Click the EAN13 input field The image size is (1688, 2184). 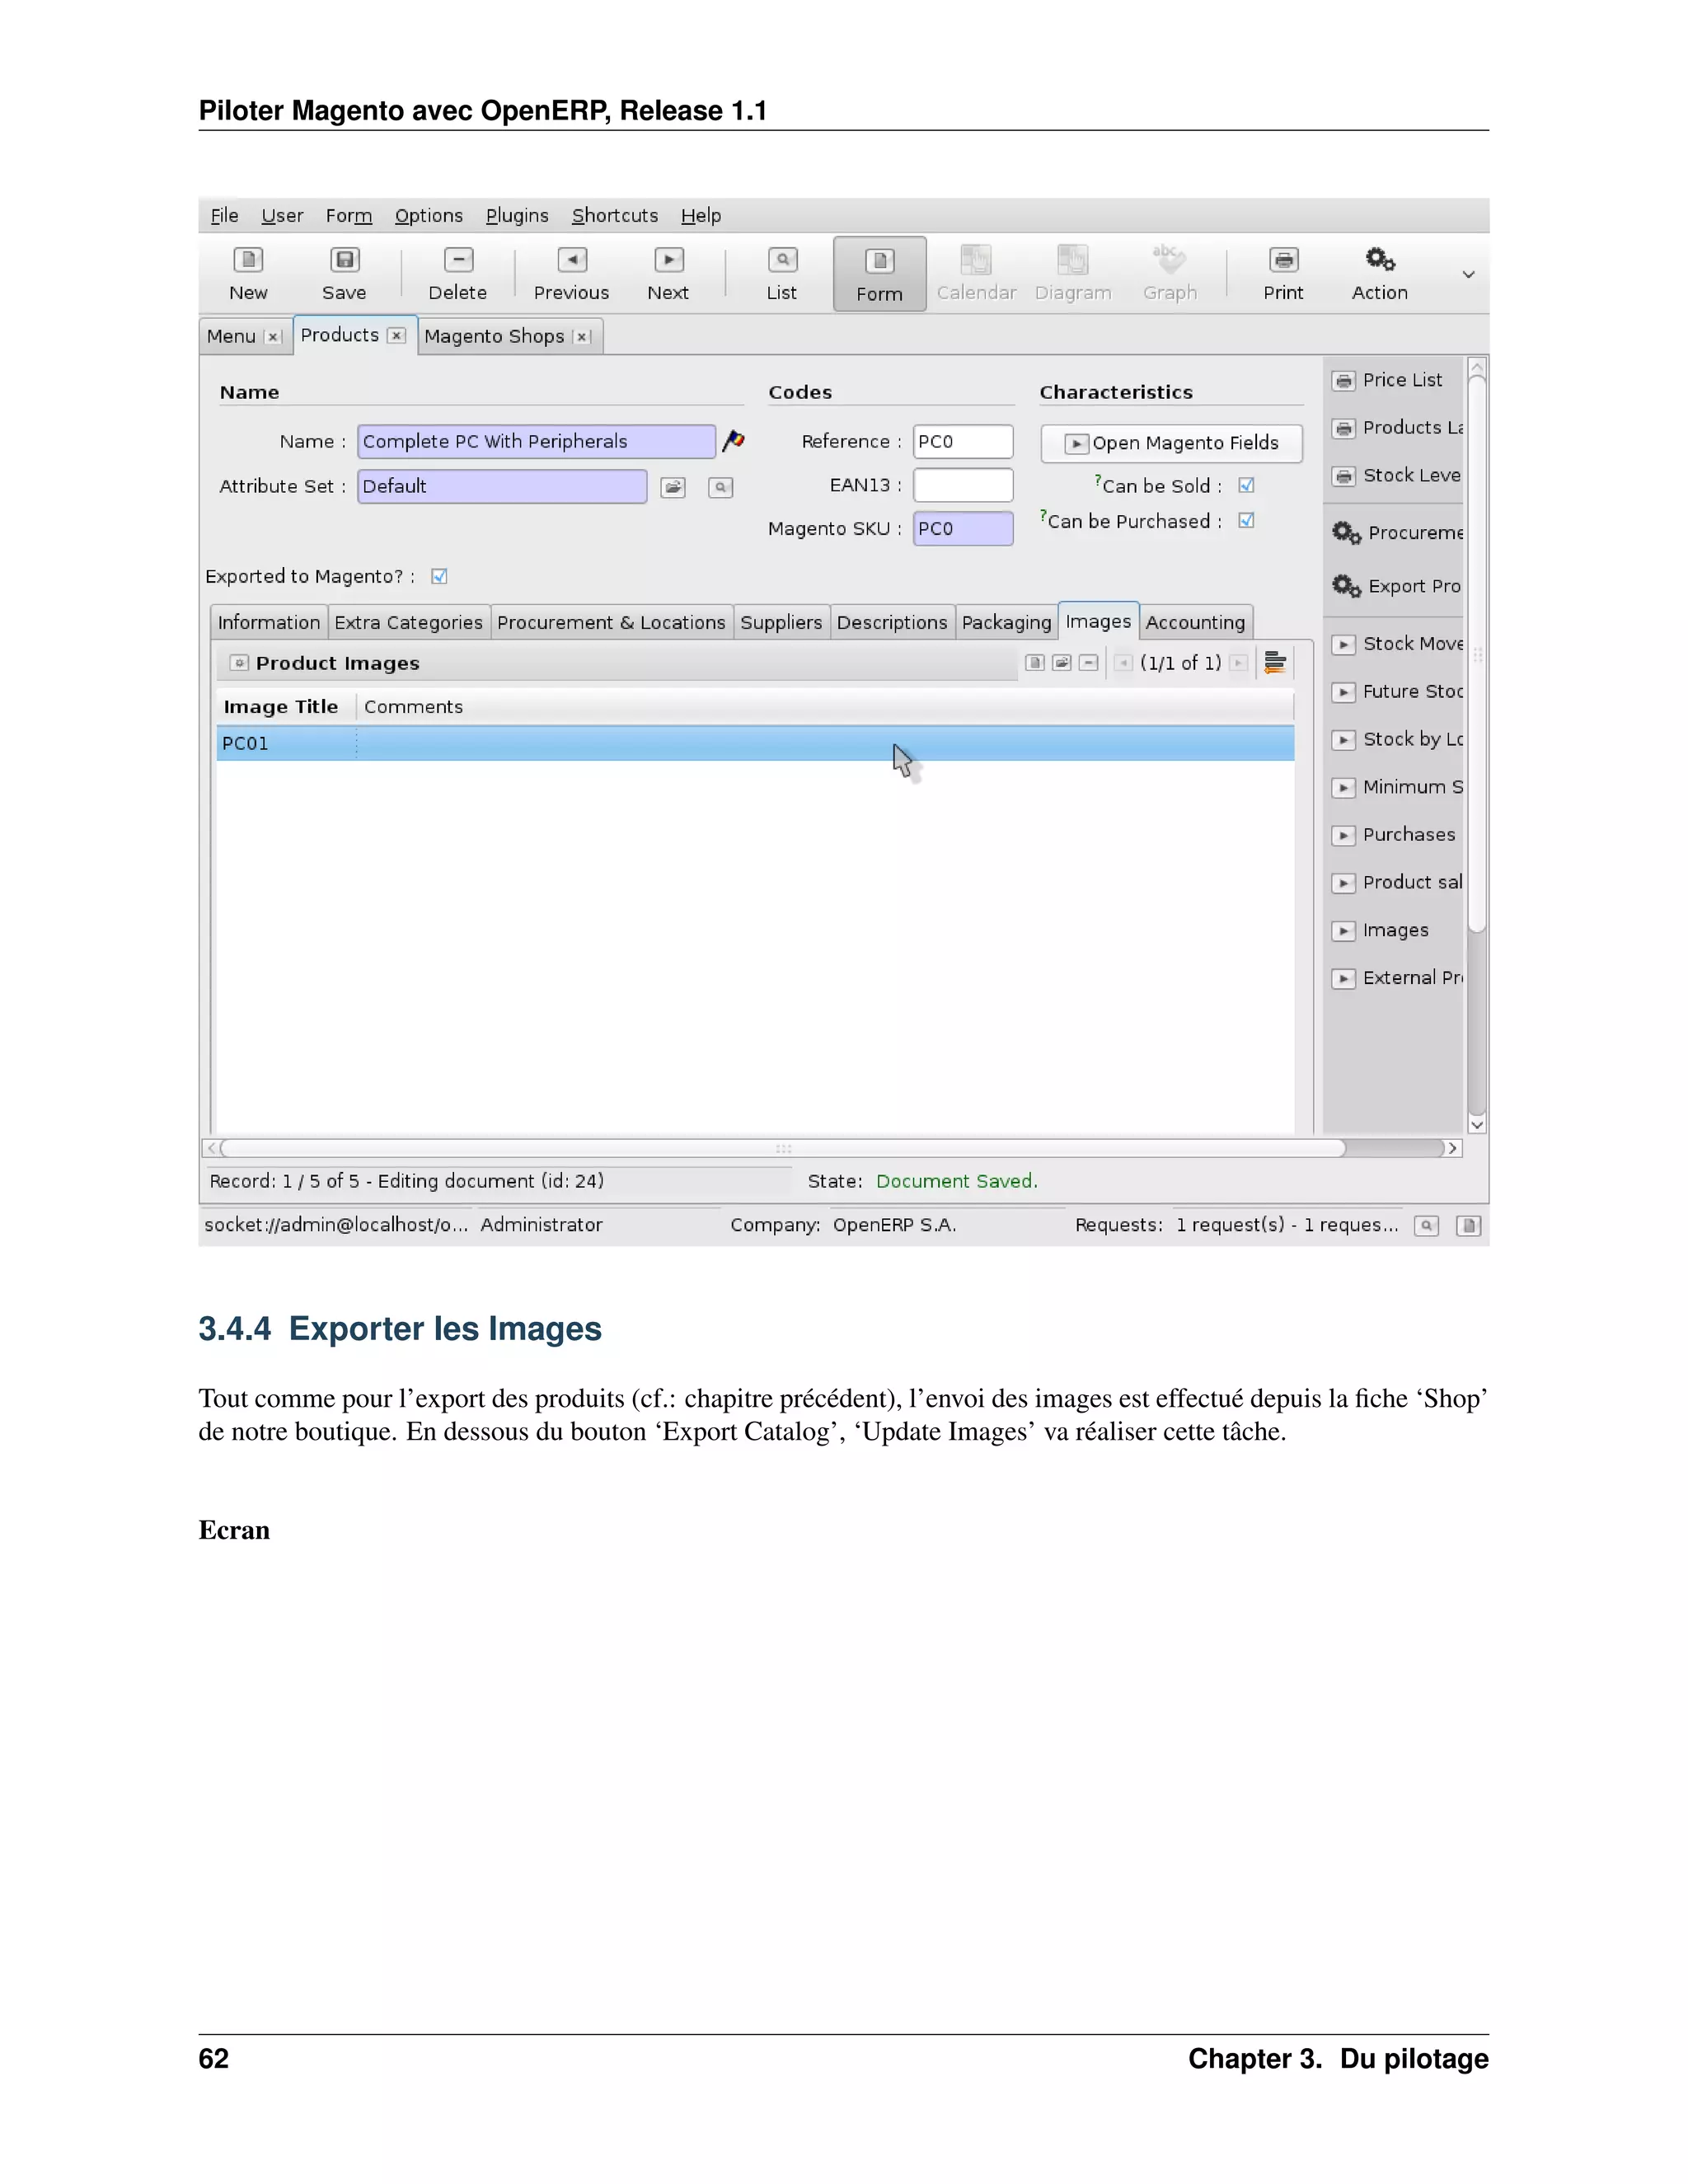pos(962,485)
